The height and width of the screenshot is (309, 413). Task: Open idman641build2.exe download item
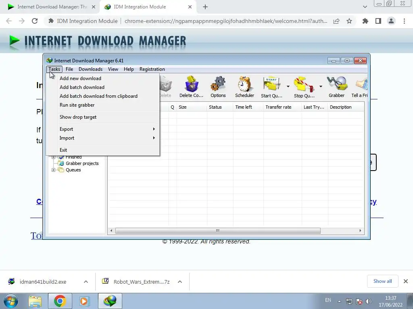(43, 282)
